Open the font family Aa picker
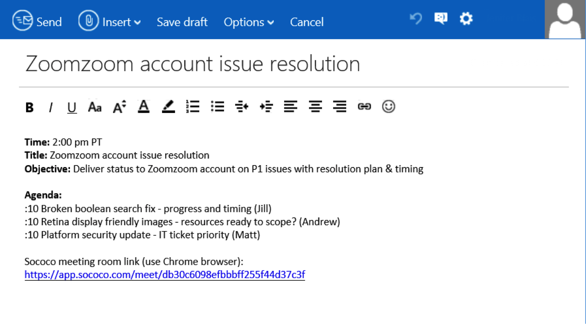Screen dimensions: 586x324 [95, 107]
